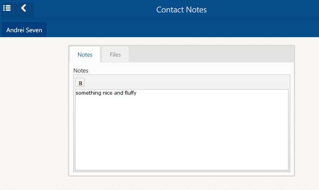Click the header bar right of Contact Notes
Screen dimensions: 319x190
[264, 10]
